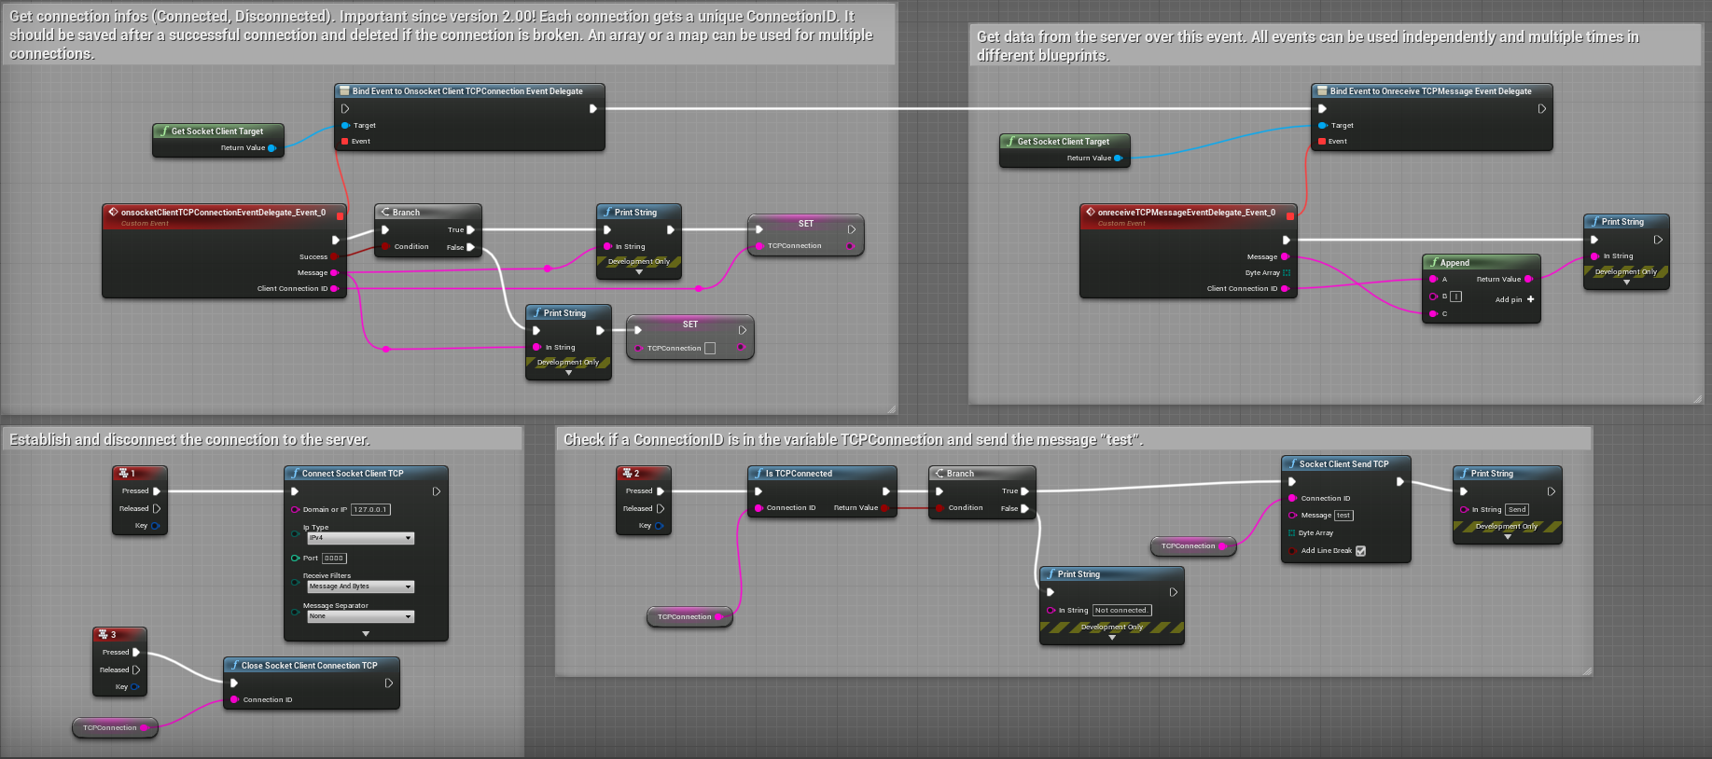Open the Ip Type dropdown showing IPv4
Screen dimensions: 1712x759
click(x=361, y=538)
